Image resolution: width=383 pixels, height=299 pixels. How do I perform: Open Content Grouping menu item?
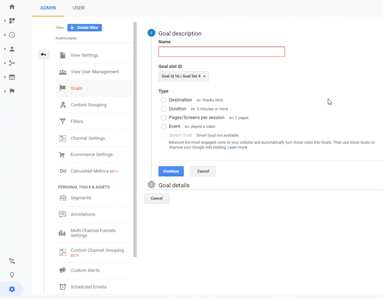pyautogui.click(x=94, y=105)
